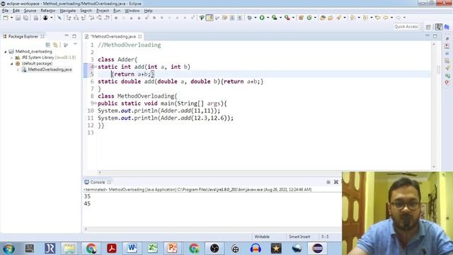453x255 pixels.
Task: Click the class Adder declaration line
Action: [117, 59]
